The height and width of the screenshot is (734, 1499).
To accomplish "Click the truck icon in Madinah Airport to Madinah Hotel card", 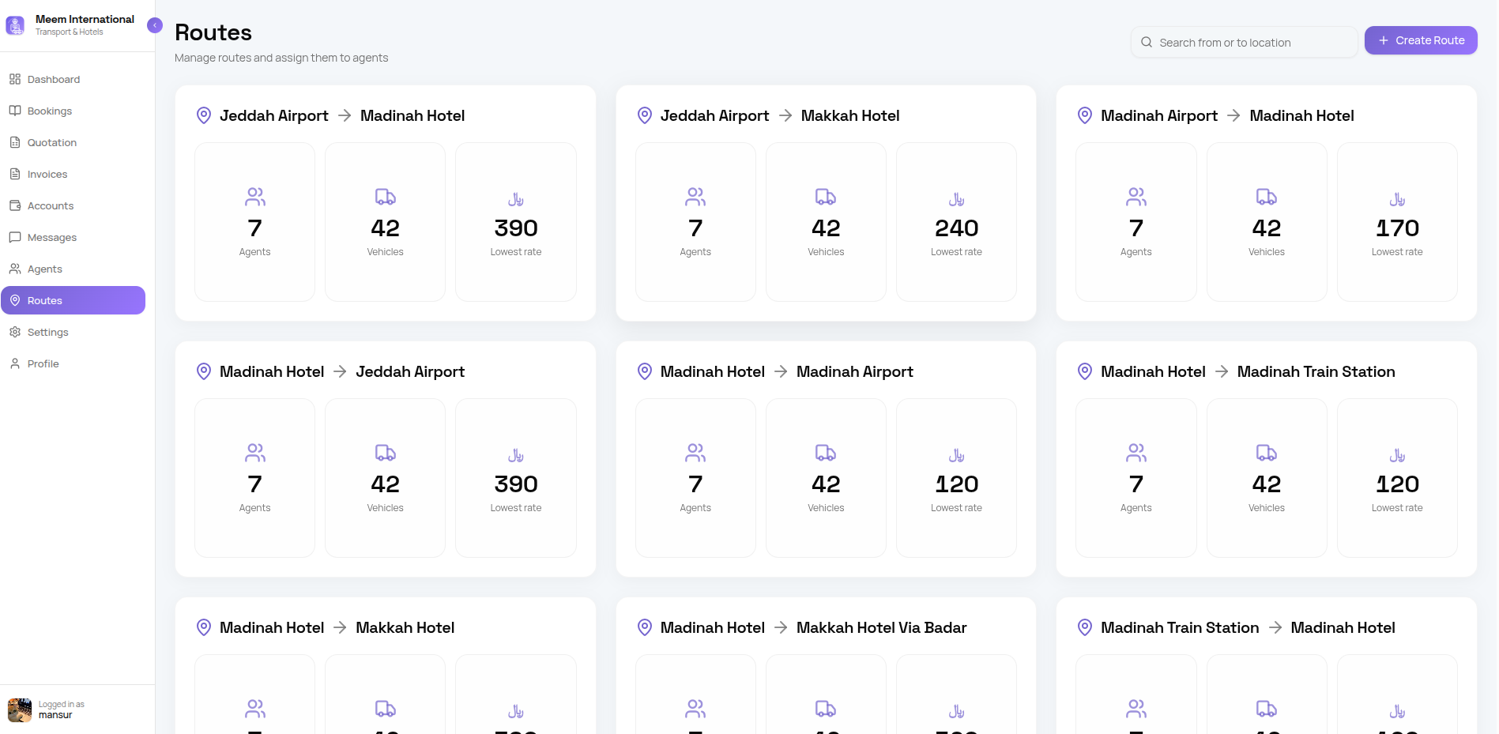I will pos(1267,197).
